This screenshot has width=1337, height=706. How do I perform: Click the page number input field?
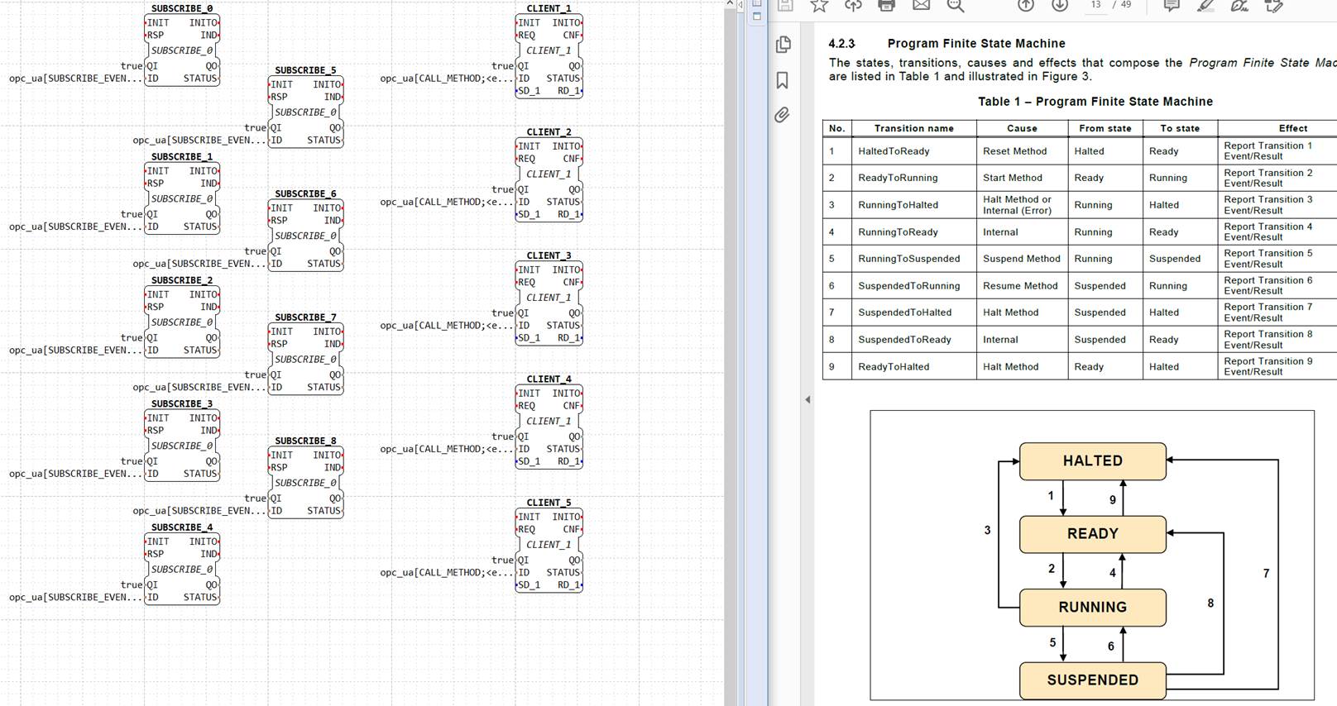(1095, 5)
